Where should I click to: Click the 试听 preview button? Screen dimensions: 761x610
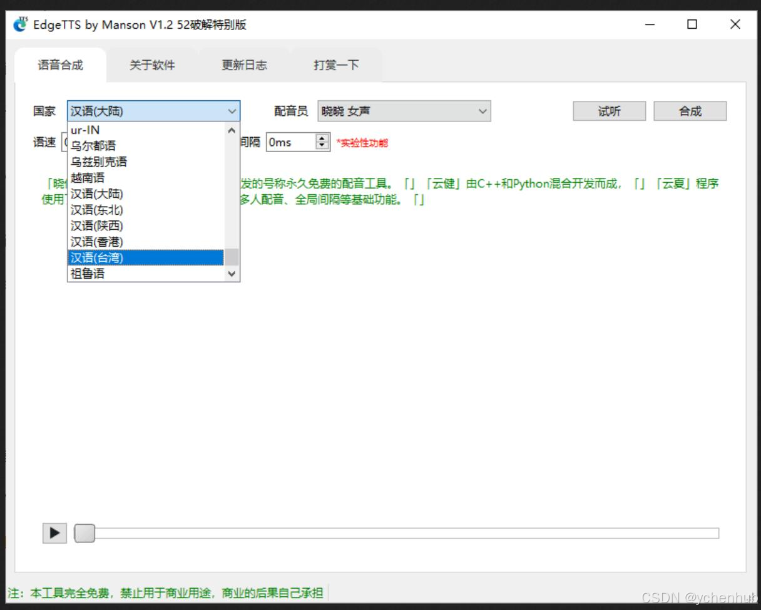pyautogui.click(x=610, y=111)
